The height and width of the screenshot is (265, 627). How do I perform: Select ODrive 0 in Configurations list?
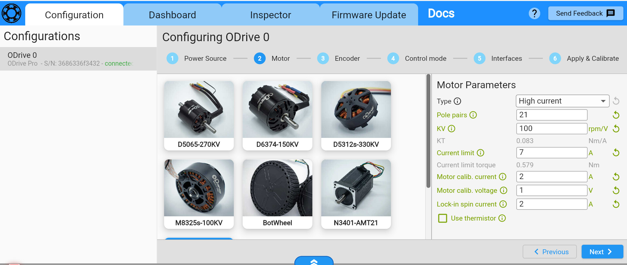(78, 59)
